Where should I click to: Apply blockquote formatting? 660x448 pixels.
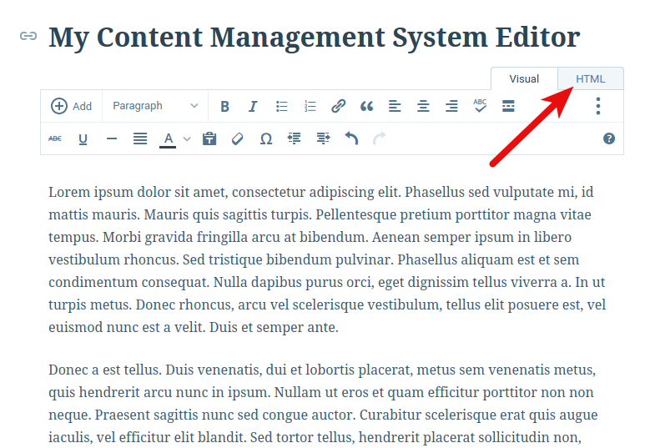pyautogui.click(x=366, y=106)
